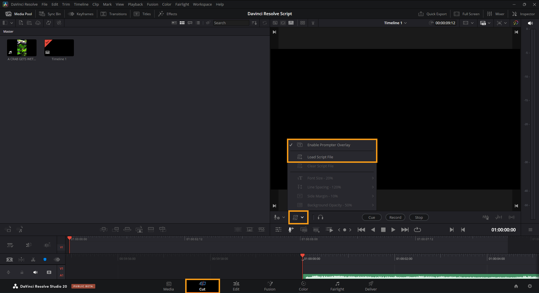Open the Media Pool panel
539x293 pixels.
[x=19, y=14]
